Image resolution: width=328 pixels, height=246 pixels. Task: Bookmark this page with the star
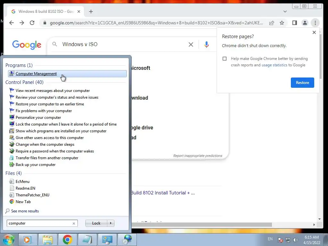click(x=282, y=23)
